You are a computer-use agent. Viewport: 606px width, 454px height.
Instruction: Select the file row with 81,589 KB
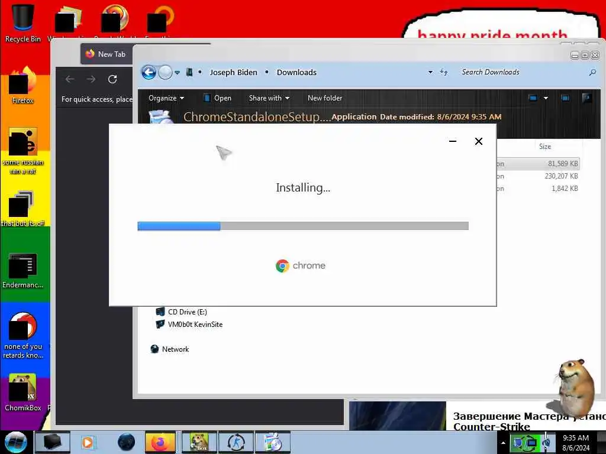click(538, 164)
